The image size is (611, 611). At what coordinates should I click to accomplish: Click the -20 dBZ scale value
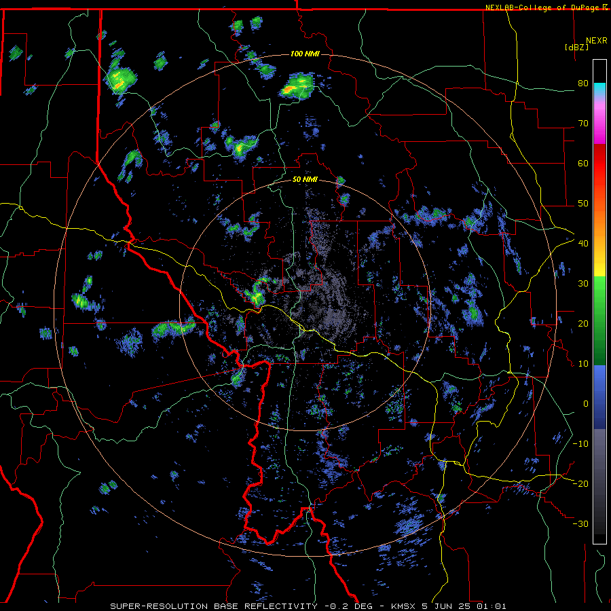click(x=580, y=483)
